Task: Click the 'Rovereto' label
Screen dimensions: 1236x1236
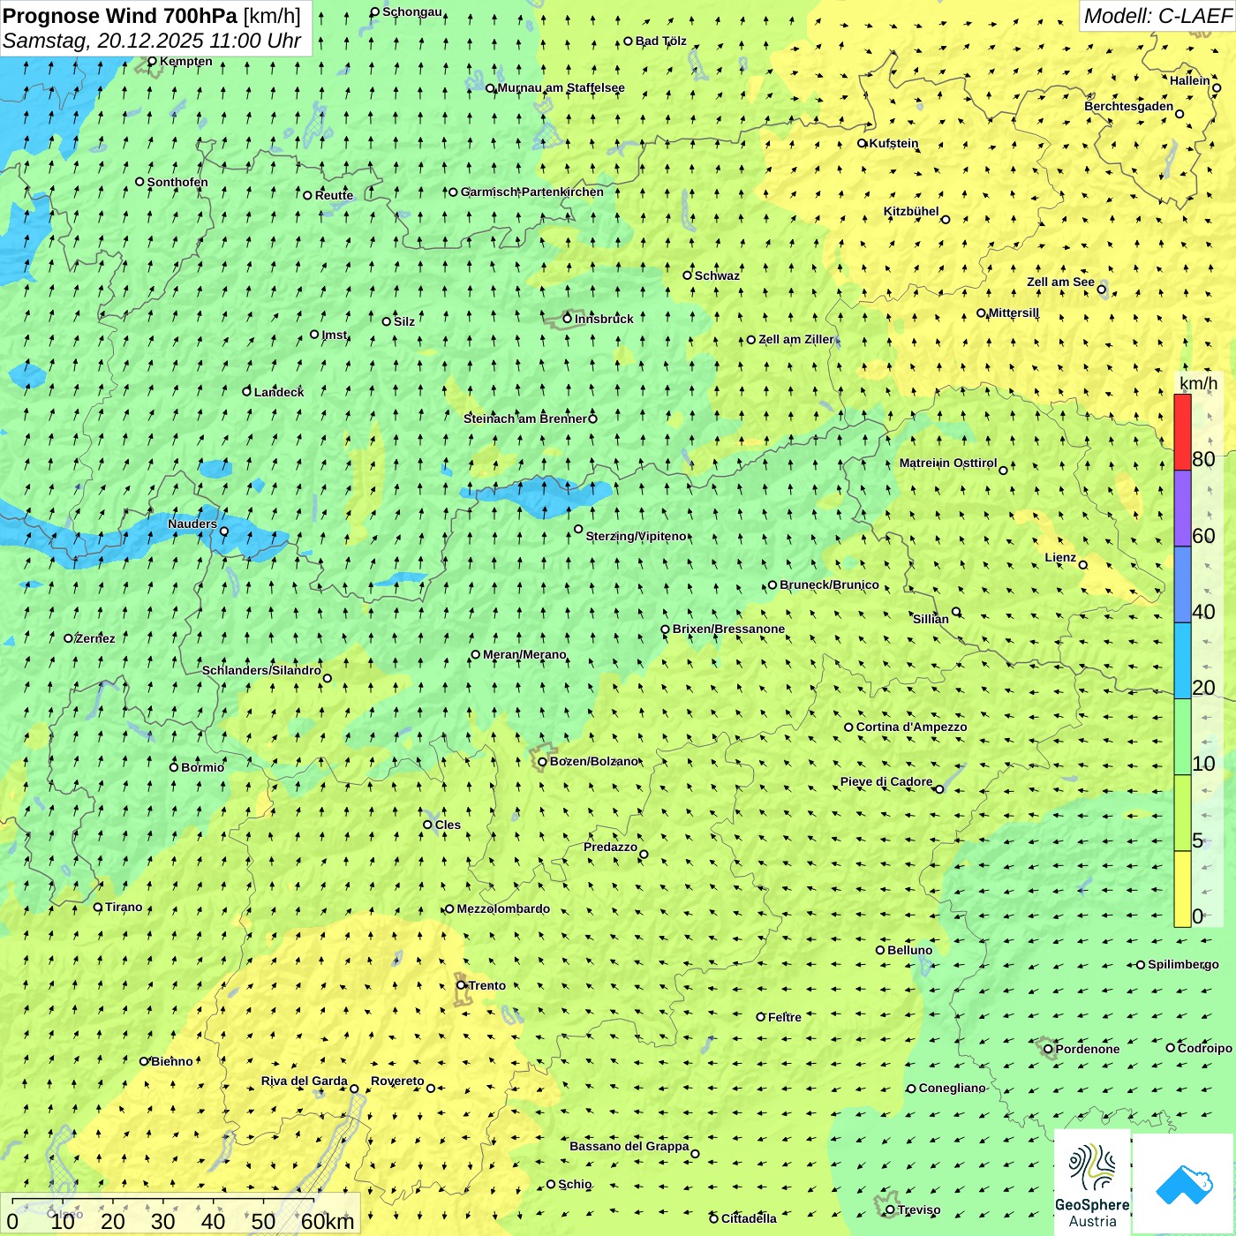Action: (397, 1081)
